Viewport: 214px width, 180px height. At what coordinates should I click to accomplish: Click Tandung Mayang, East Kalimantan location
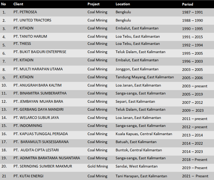145,77
